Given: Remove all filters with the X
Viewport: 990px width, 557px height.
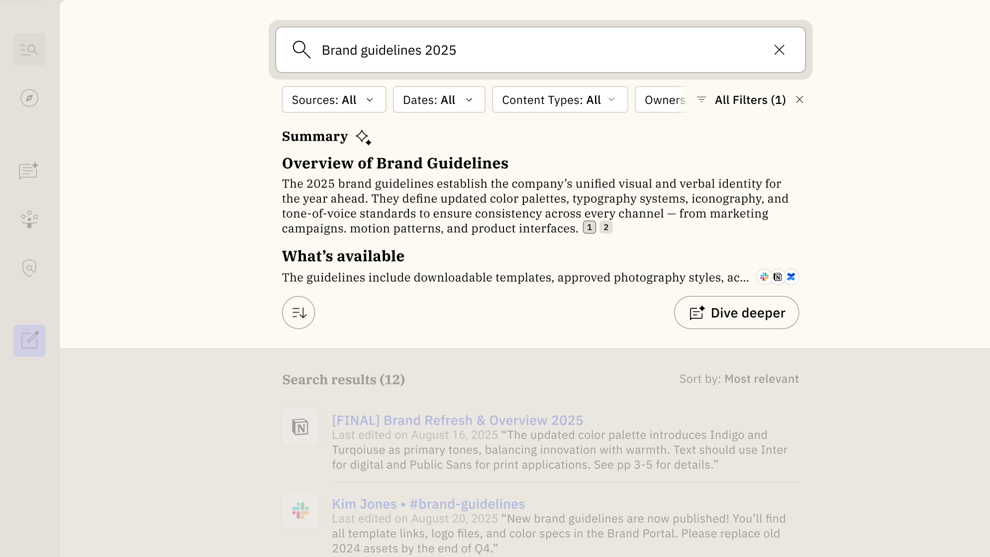Looking at the screenshot, I should pos(799,100).
